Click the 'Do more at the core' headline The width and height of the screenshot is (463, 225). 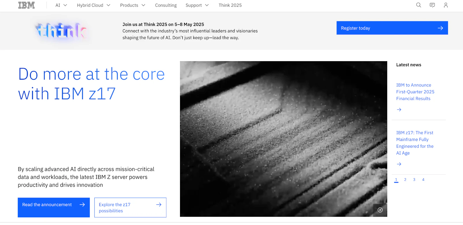(x=91, y=84)
